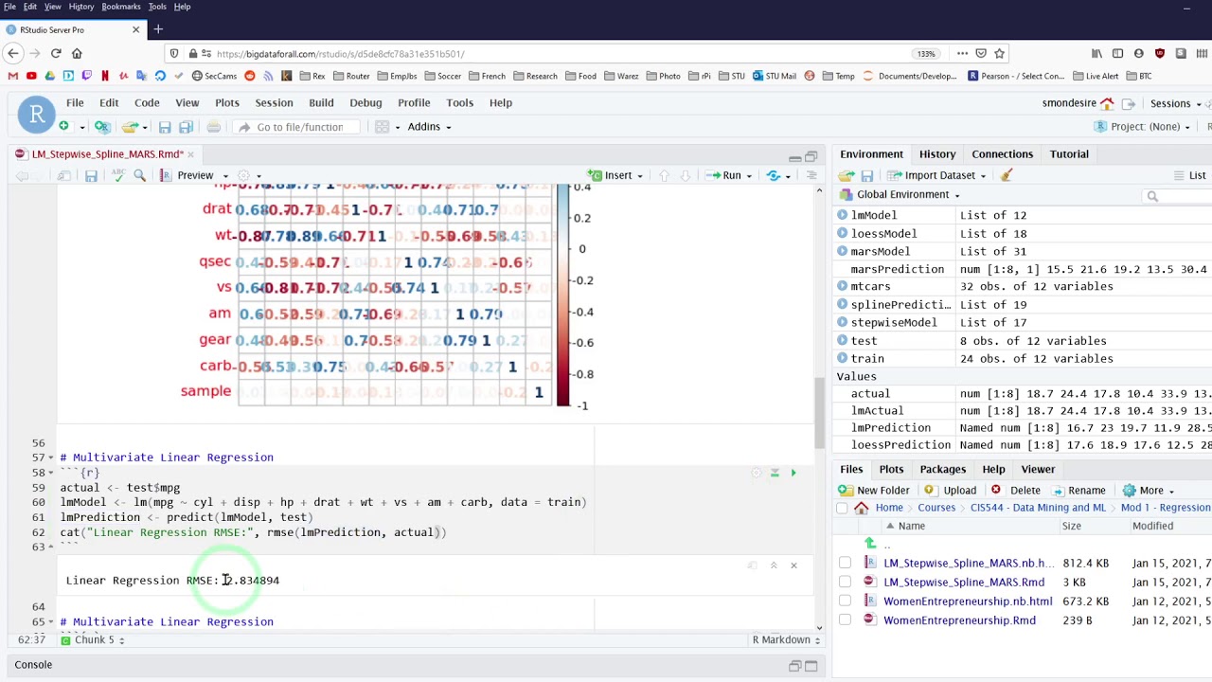Open the Session menu
1212x682 pixels.
pos(274,102)
